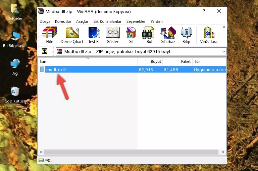258x171 pixels.
Task: Click the Sil delete icon
Action: coord(131,35)
